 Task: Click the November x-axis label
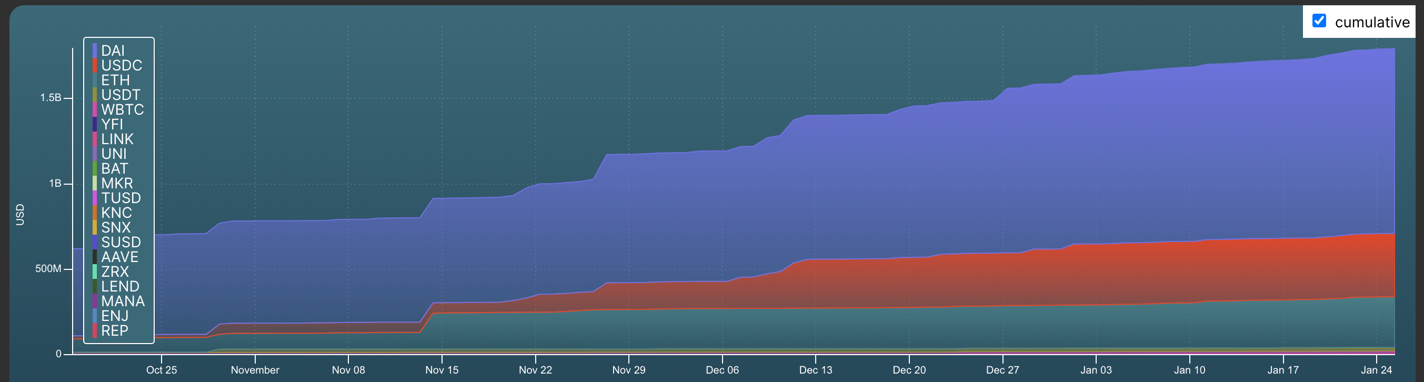[x=255, y=370]
